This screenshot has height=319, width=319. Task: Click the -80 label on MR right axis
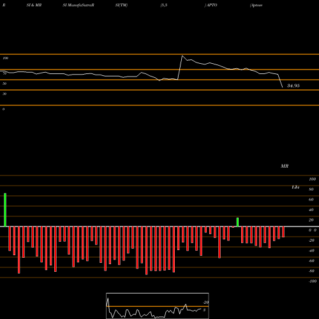coord(311,271)
